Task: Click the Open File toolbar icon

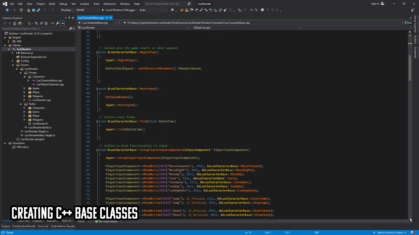Action: pyautogui.click(x=29, y=10)
